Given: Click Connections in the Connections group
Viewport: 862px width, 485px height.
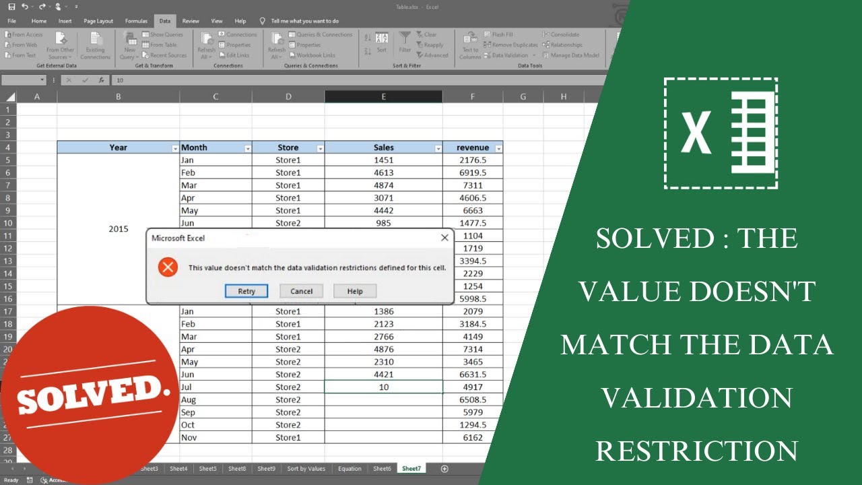Looking at the screenshot, I should (x=238, y=34).
